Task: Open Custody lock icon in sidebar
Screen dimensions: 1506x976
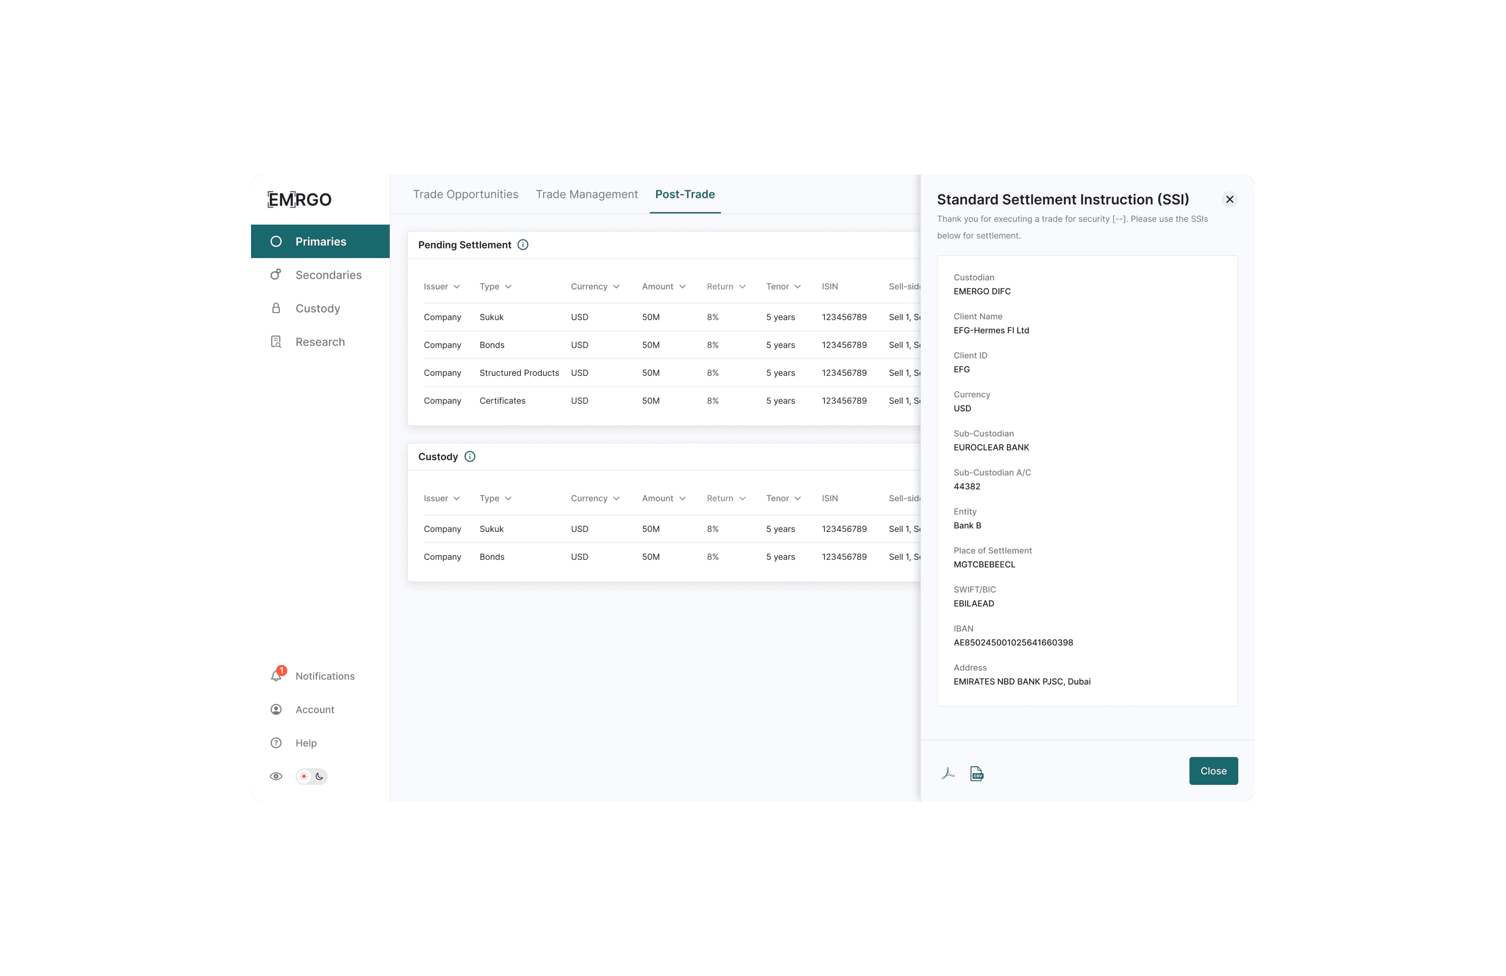Action: click(276, 308)
